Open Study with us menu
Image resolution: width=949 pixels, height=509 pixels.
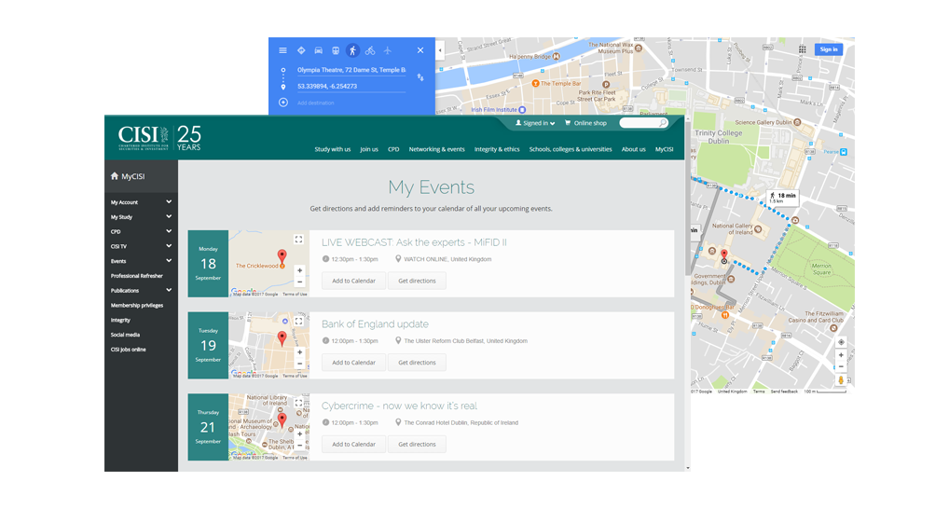[x=332, y=149]
